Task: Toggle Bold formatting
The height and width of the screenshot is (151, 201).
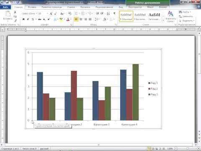Action: pyautogui.click(x=23, y=19)
